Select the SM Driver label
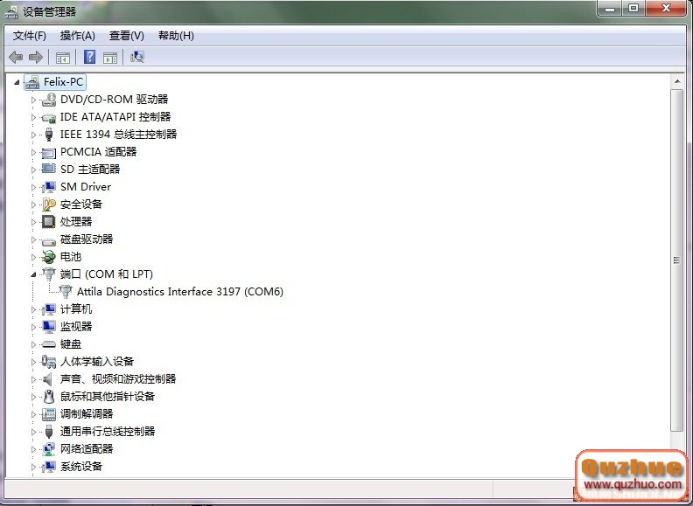The width and height of the screenshot is (693, 506). coord(86,187)
